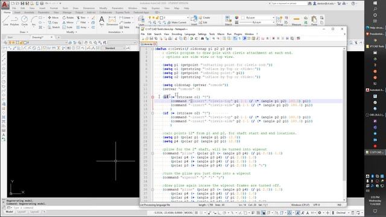
Task: Click the Move tool in Modify panel
Action: (53, 17)
